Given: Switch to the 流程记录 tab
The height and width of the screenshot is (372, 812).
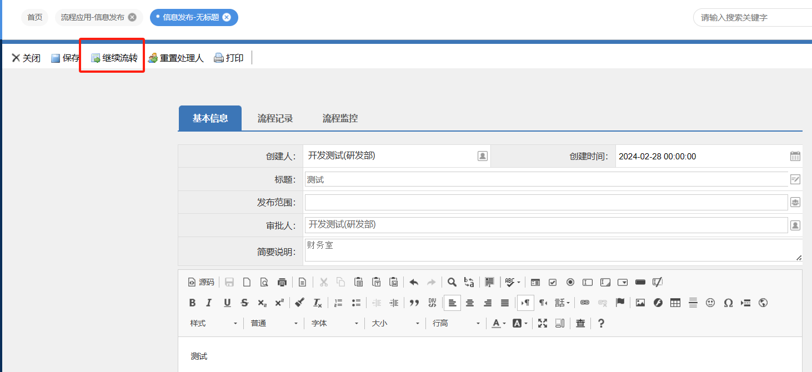Looking at the screenshot, I should pos(275,118).
